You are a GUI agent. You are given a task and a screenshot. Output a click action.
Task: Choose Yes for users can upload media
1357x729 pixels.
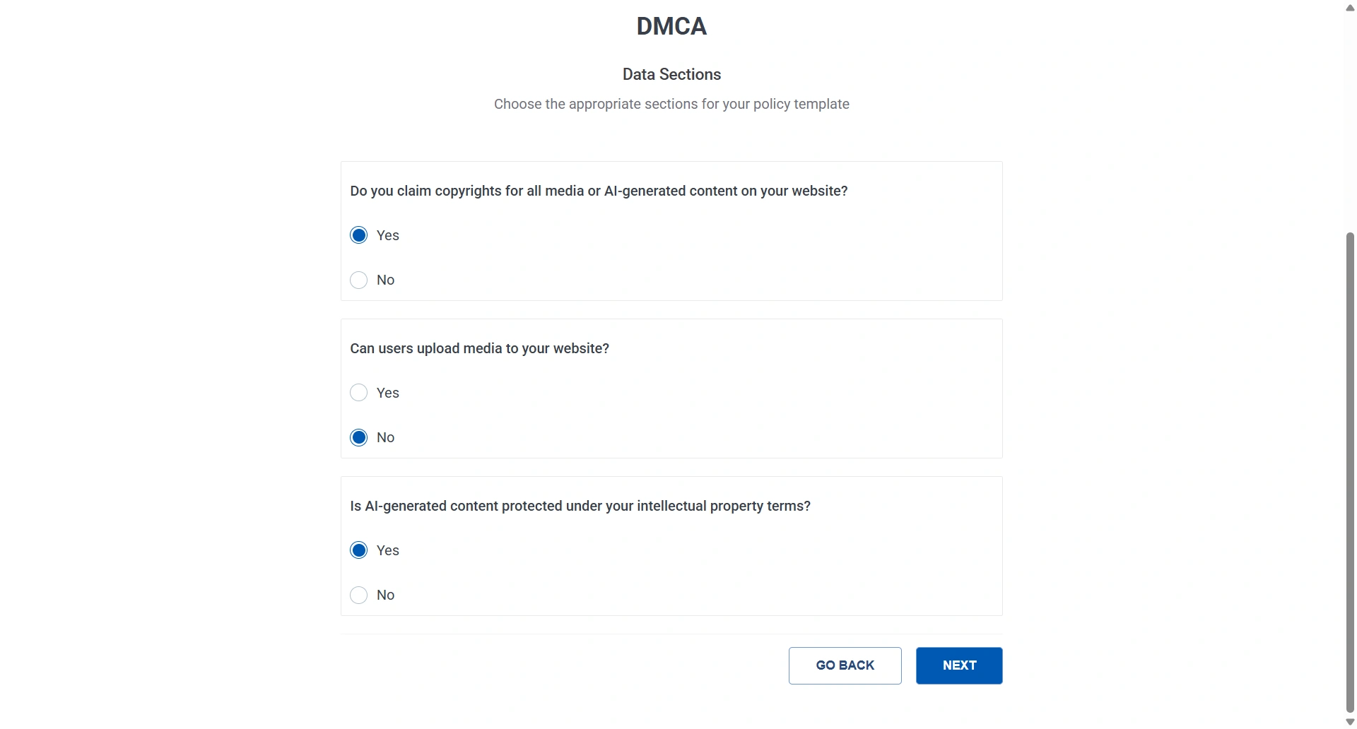(358, 392)
